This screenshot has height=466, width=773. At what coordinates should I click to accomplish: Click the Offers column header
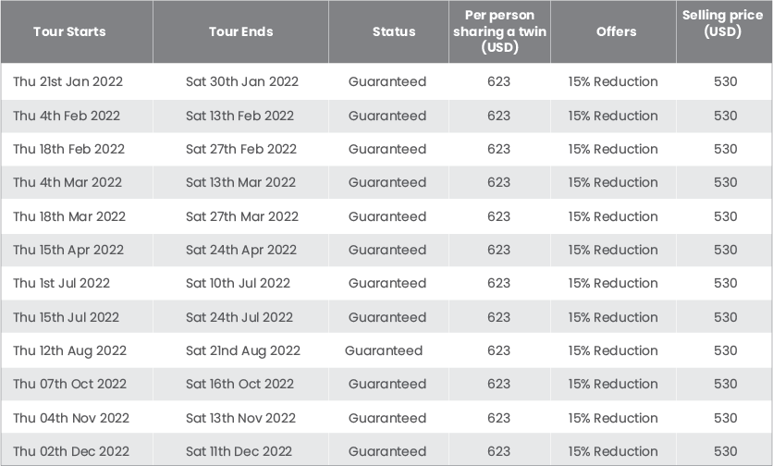pyautogui.click(x=616, y=31)
